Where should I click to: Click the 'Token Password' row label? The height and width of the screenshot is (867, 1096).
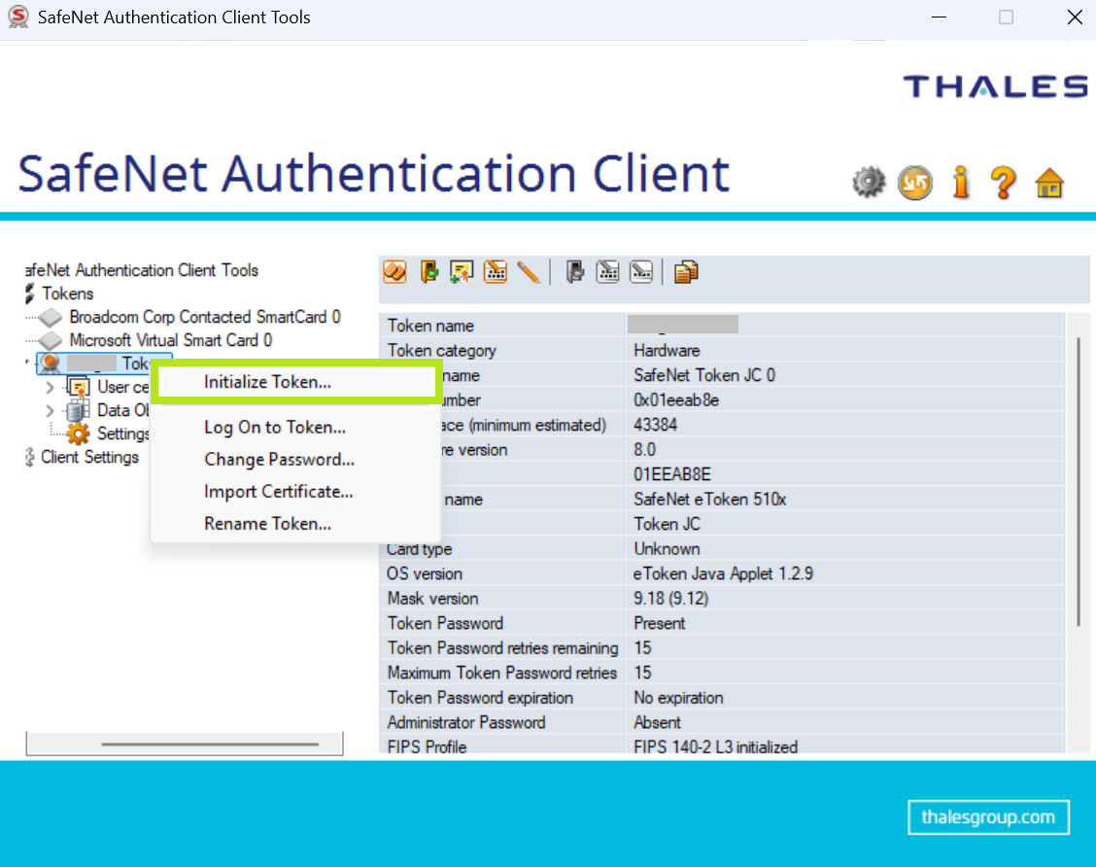[x=445, y=624]
